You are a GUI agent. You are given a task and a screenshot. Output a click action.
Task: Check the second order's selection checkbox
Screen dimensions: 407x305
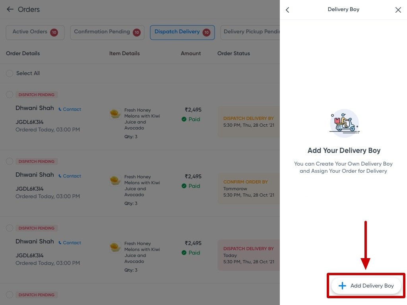[9, 161]
